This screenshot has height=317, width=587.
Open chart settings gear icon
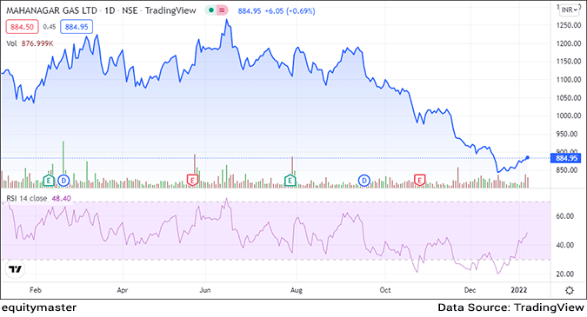click(570, 290)
